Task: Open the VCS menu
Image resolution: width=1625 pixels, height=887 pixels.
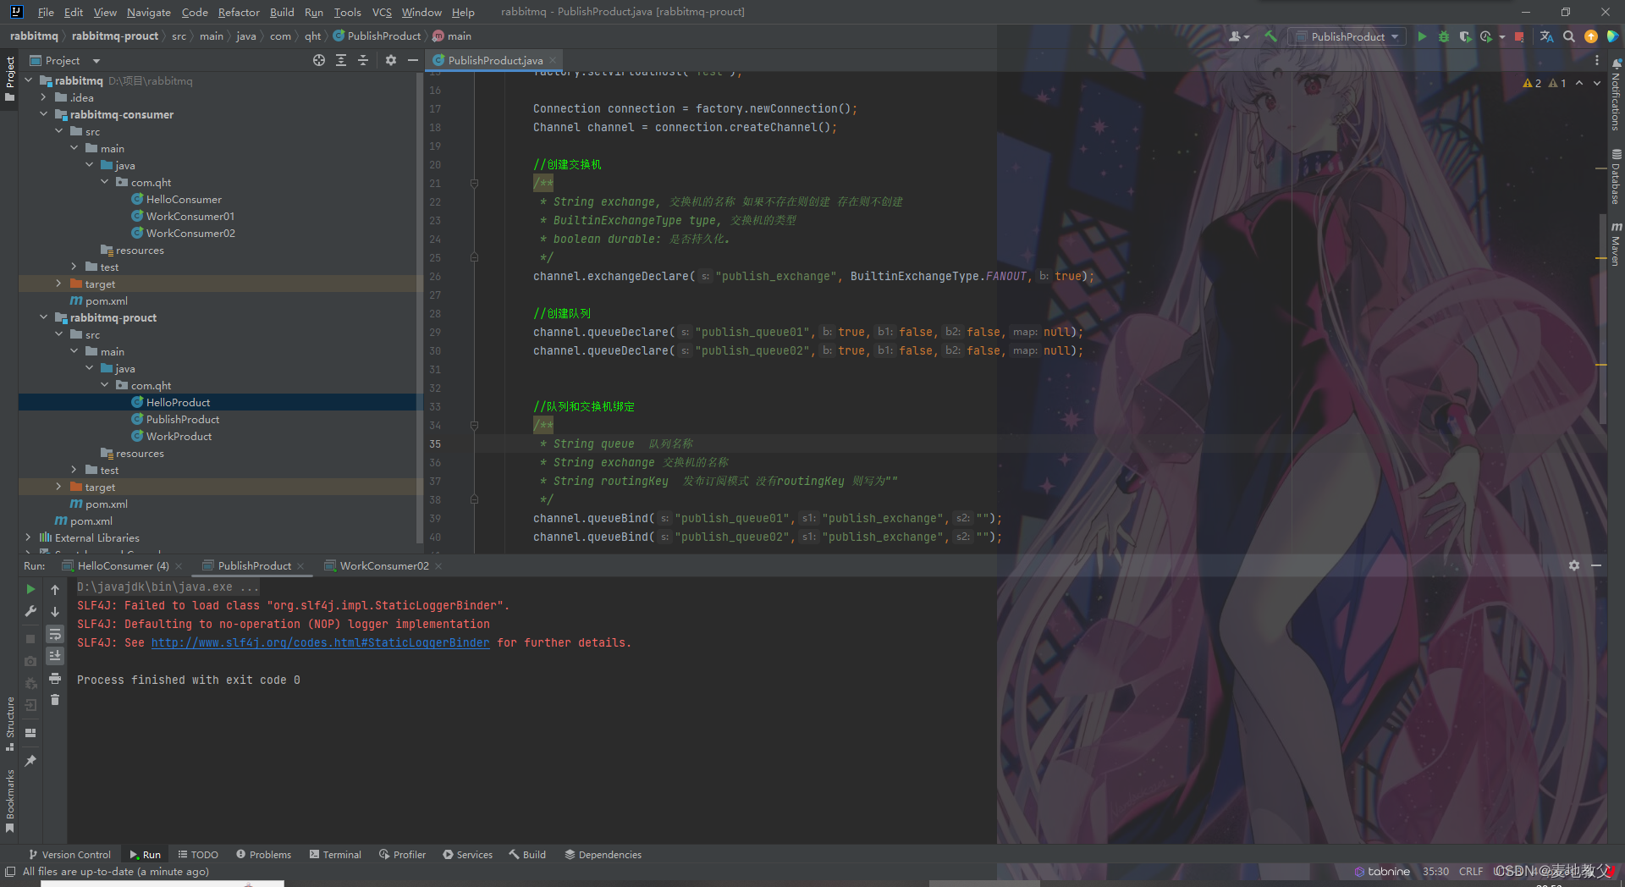Action: 382,12
